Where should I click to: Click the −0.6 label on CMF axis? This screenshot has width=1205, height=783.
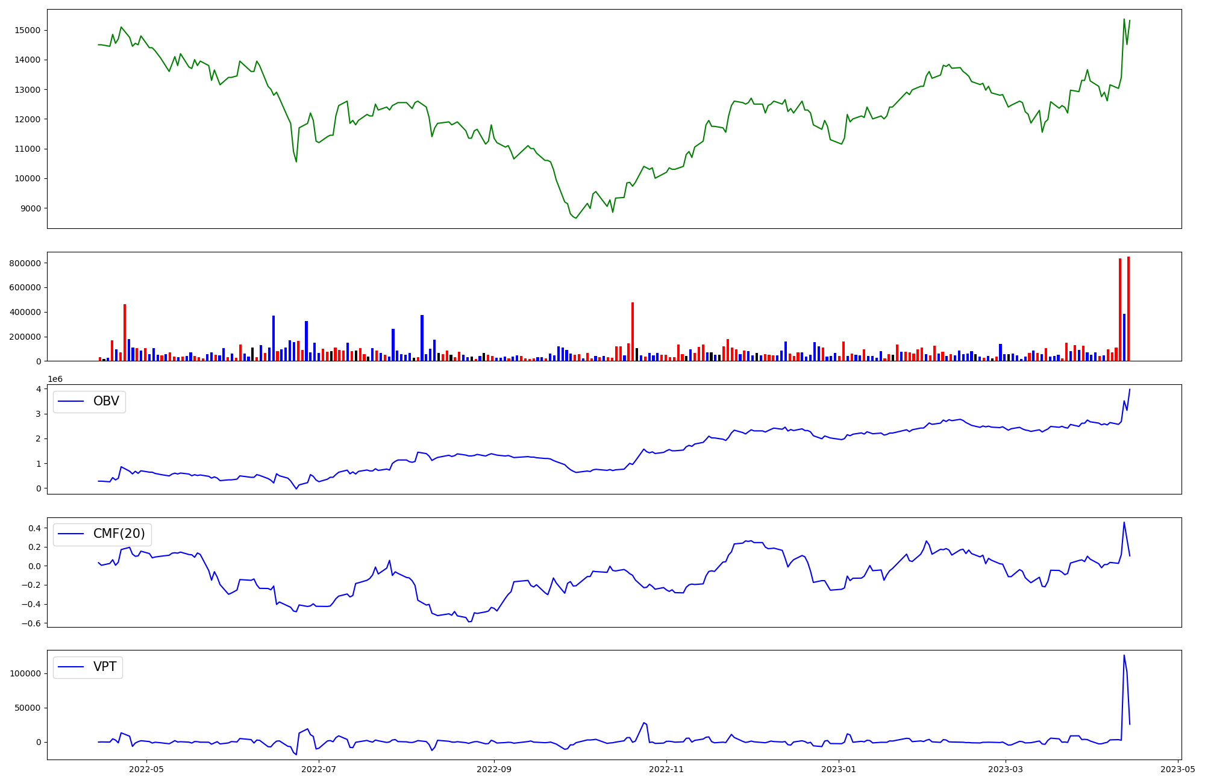31,623
